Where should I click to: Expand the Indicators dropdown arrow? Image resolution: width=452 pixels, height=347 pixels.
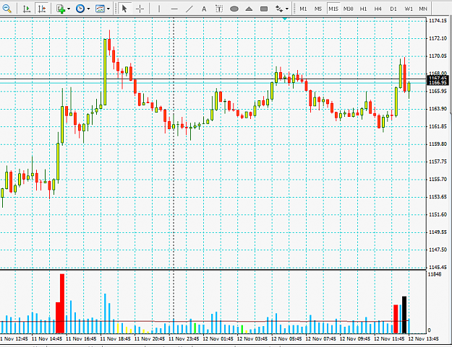69,9
